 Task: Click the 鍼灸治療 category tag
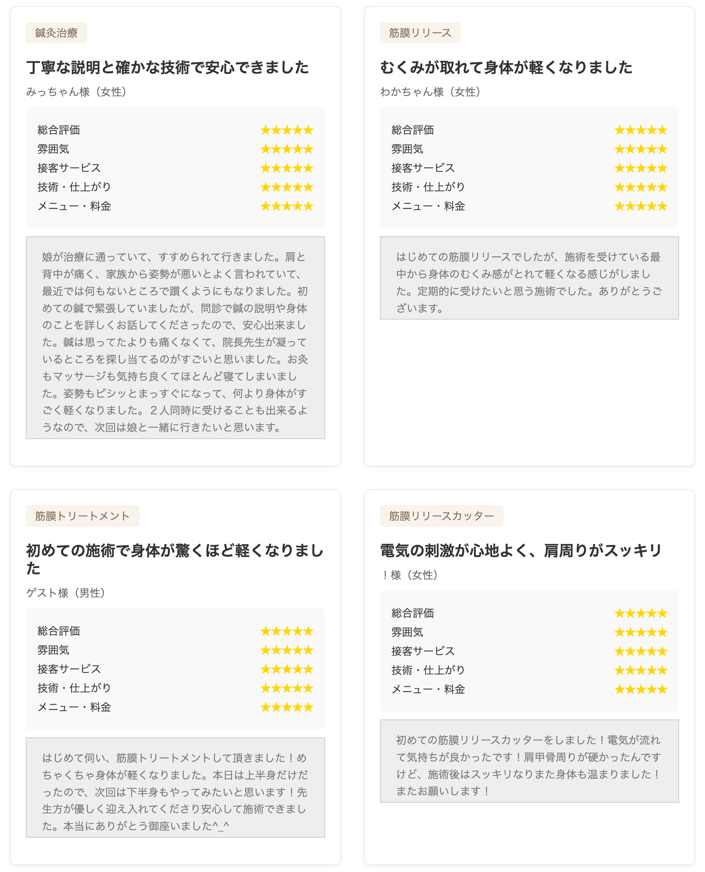click(56, 33)
